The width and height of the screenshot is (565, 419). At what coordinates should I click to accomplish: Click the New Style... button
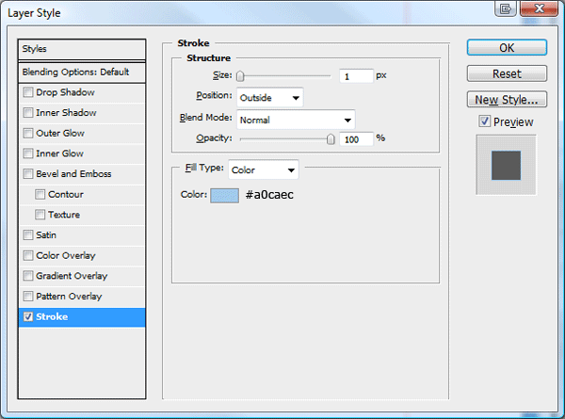coord(507,100)
